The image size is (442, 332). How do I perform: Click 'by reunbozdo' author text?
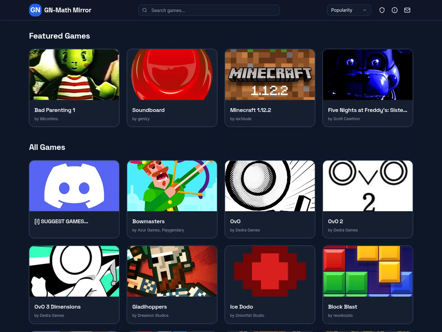340,316
